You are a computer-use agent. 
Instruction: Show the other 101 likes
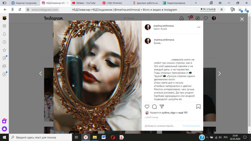[183, 113]
